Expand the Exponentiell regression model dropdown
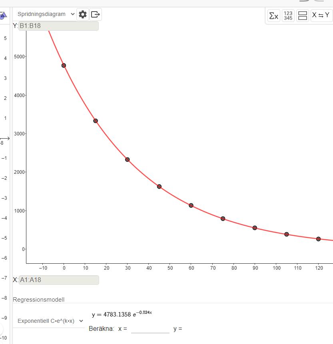This screenshot has height=344, width=333. [x=50, y=321]
